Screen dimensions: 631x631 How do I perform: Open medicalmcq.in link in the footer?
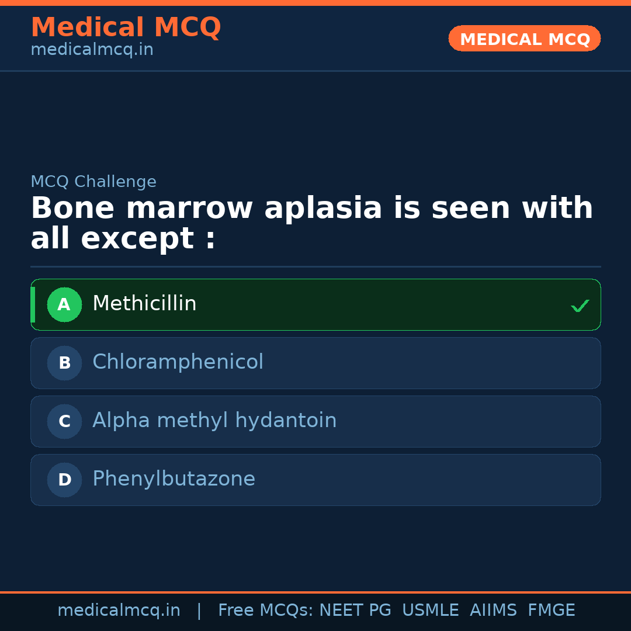click(119, 611)
